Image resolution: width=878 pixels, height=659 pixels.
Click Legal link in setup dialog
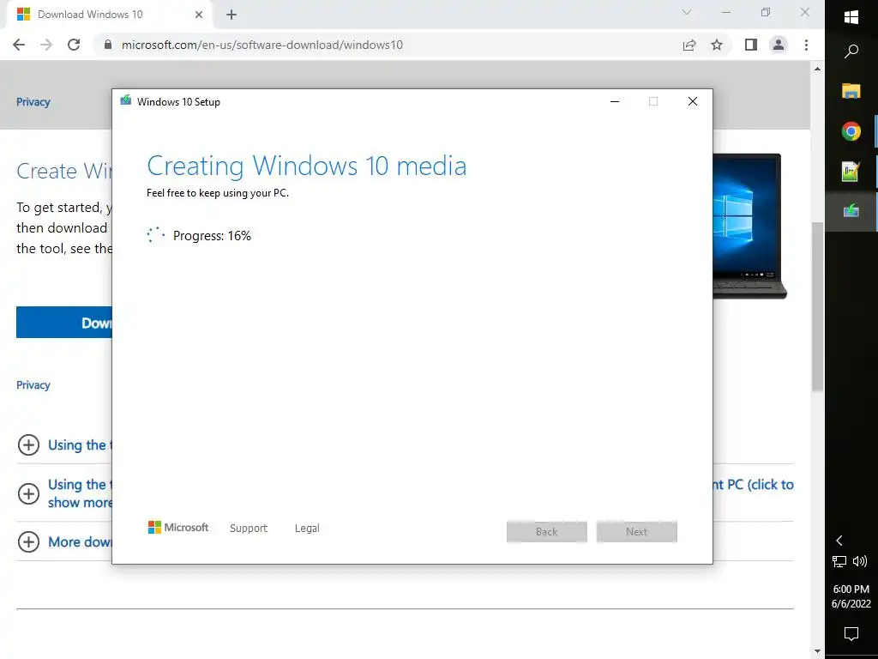pyautogui.click(x=307, y=528)
